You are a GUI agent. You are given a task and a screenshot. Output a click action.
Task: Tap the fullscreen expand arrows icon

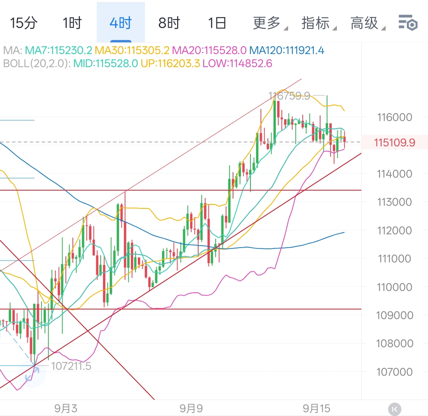coord(32,374)
